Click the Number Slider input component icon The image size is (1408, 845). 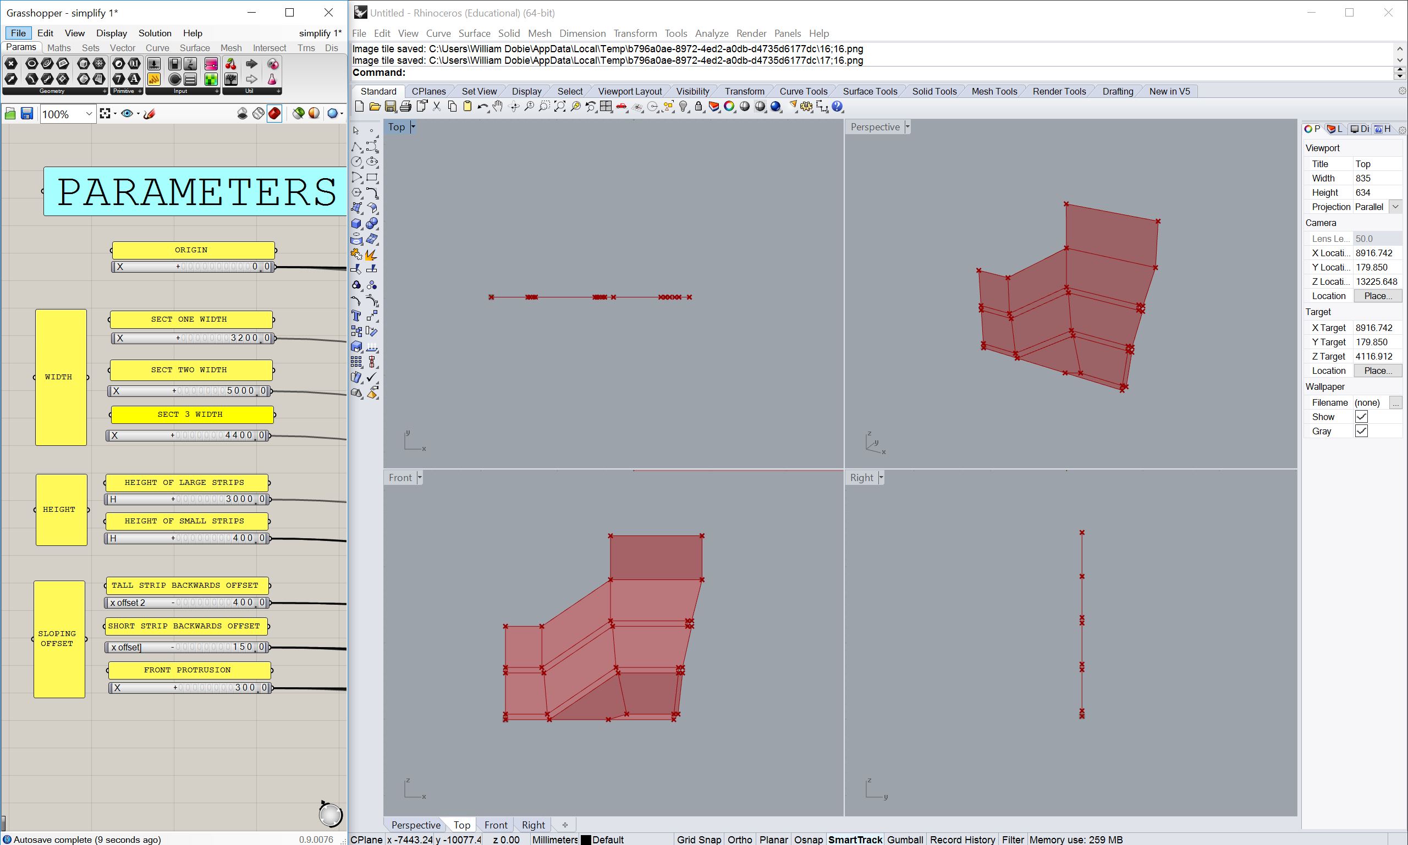point(154,64)
